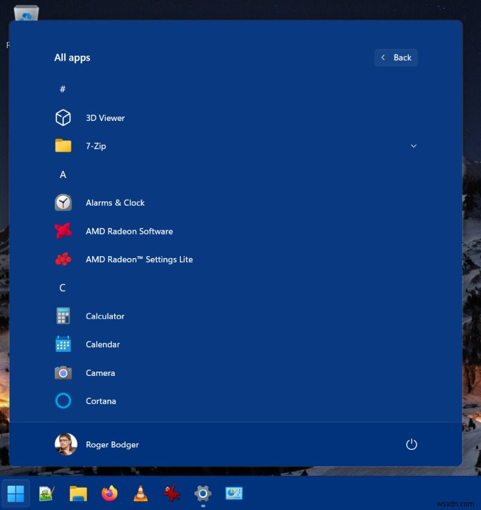Open Settings from the taskbar

pyautogui.click(x=202, y=494)
